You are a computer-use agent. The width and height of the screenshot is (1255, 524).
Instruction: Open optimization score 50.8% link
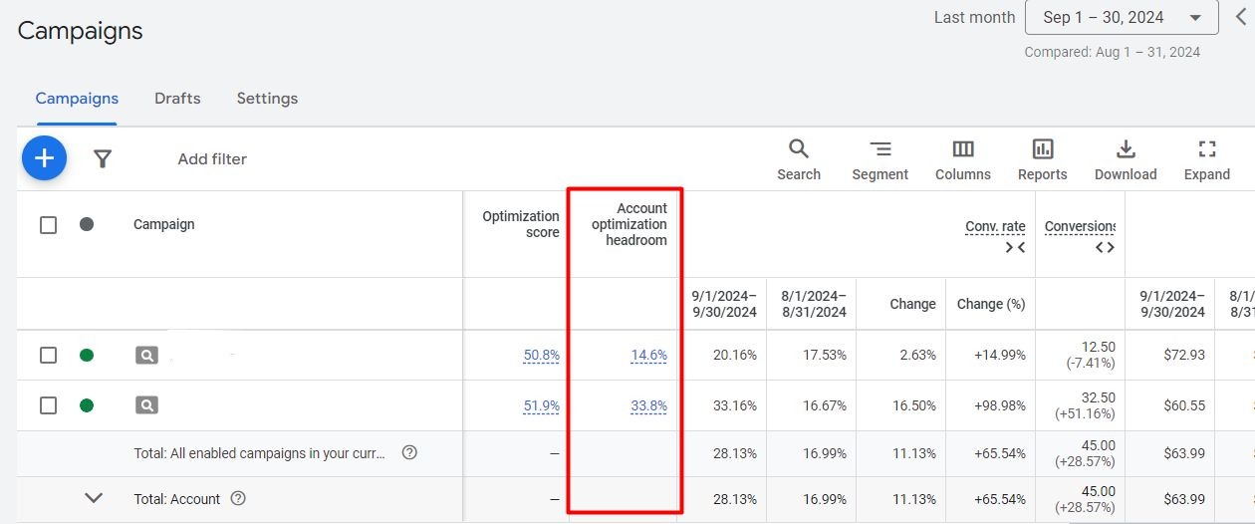click(541, 355)
